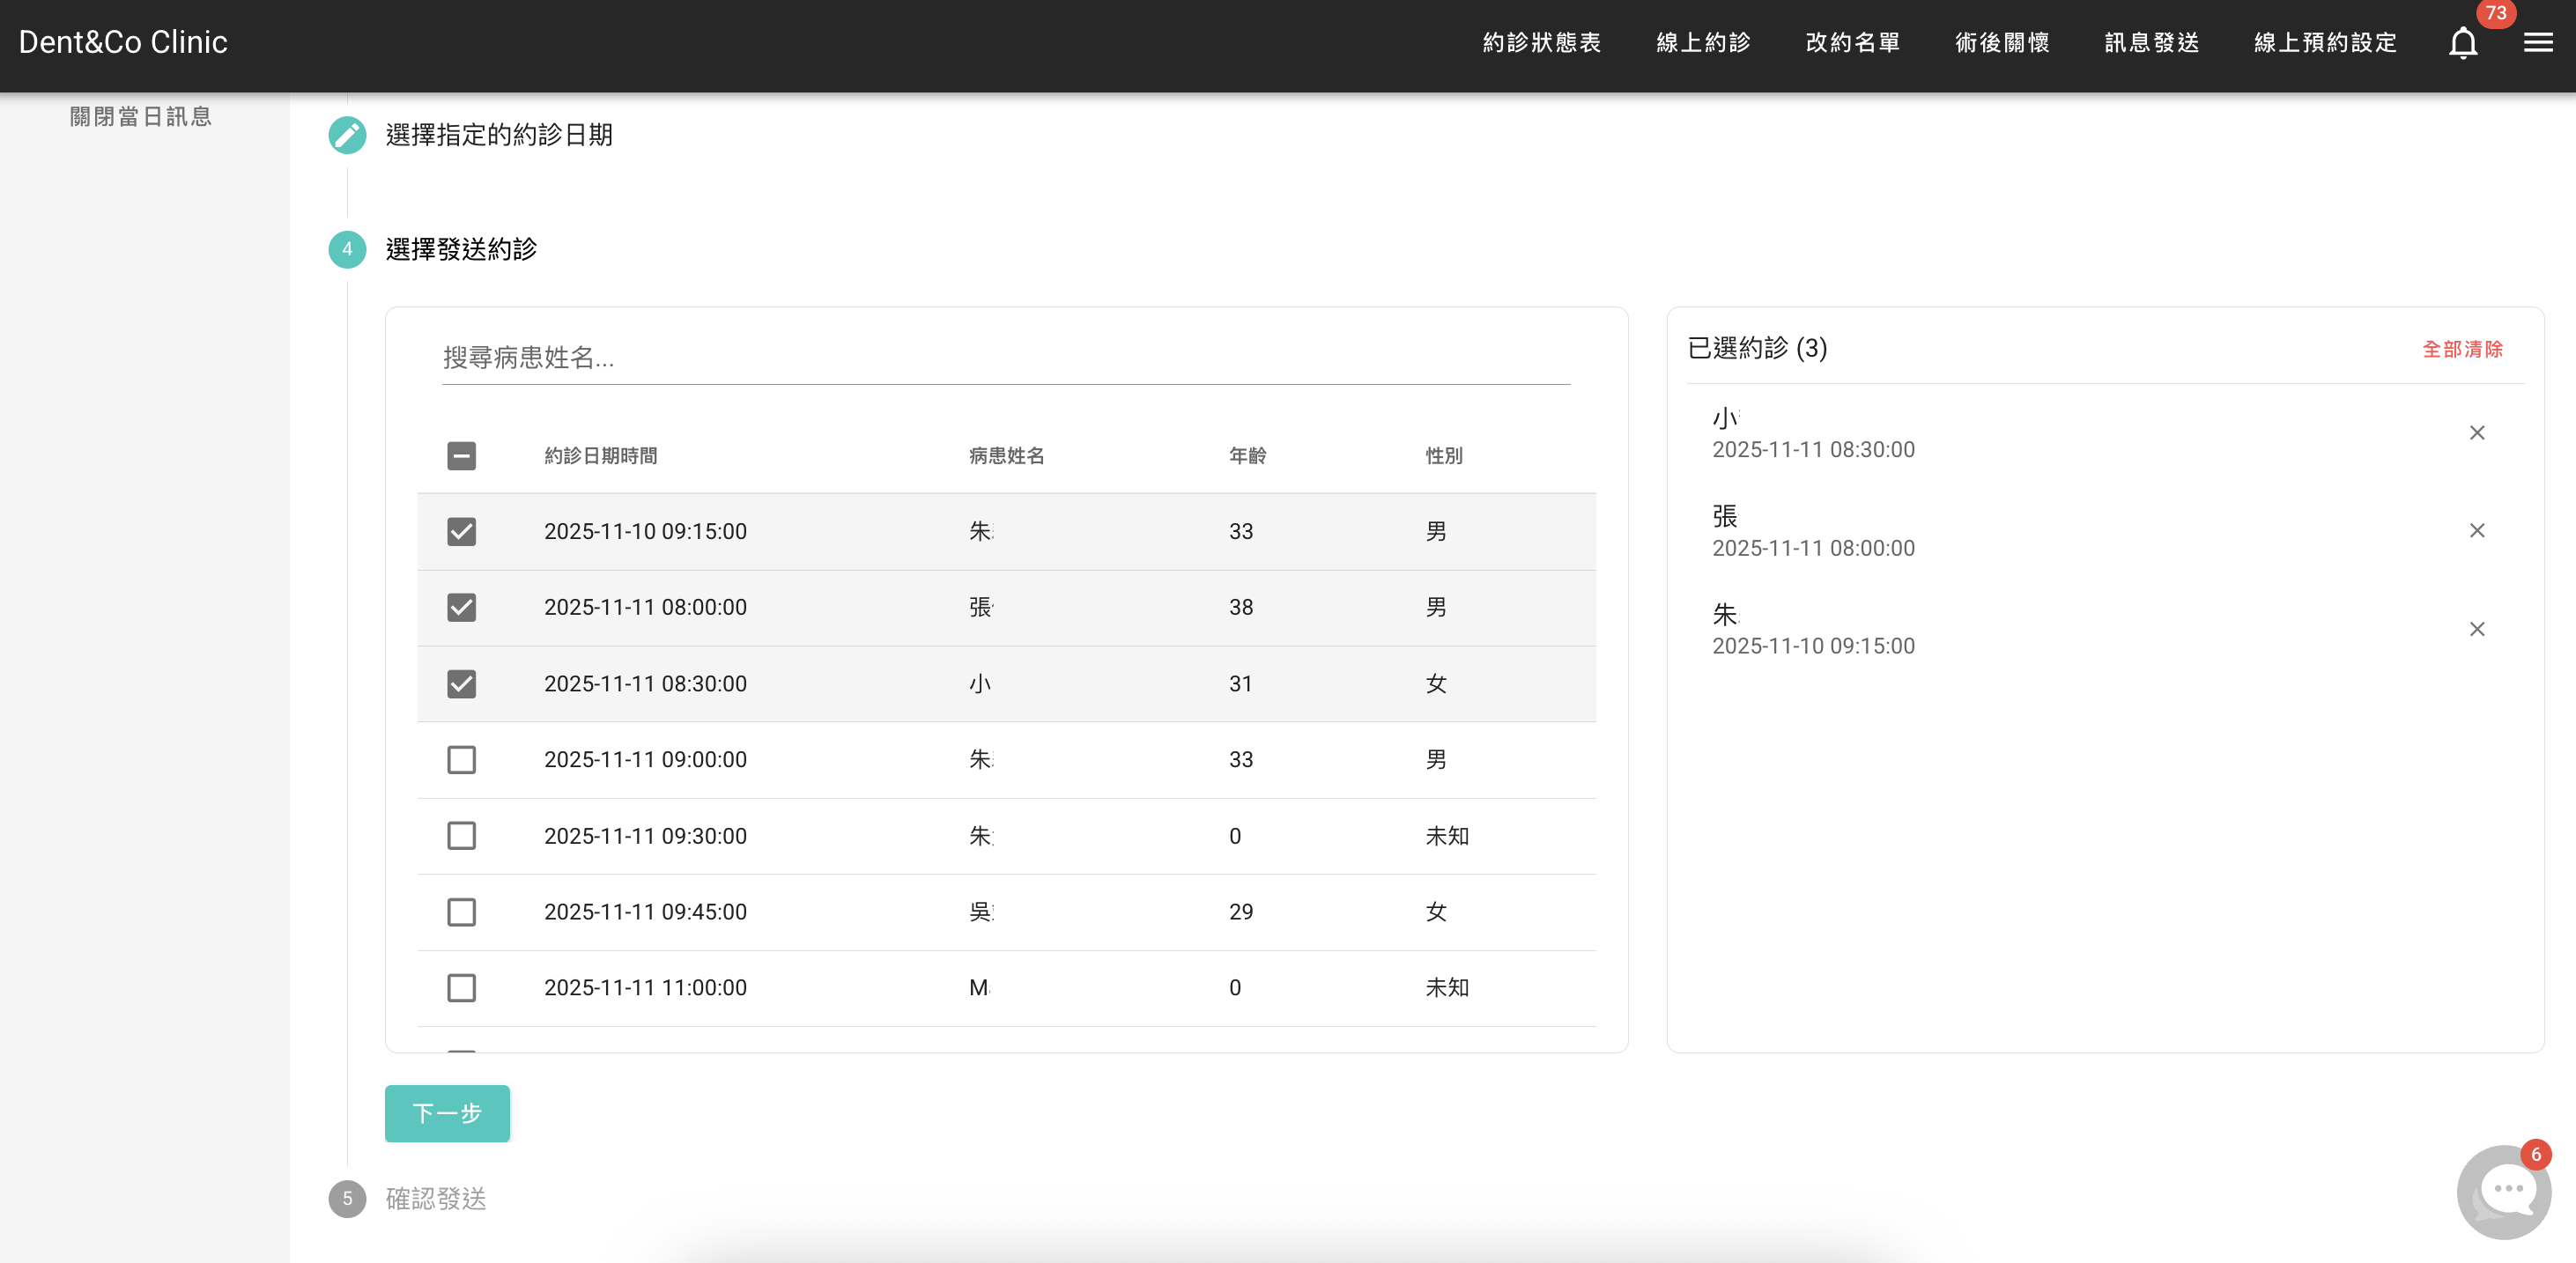Check the 2025-11-11 09:45:00 appointment
Screen dimensions: 2576x1263
pyautogui.click(x=461, y=912)
